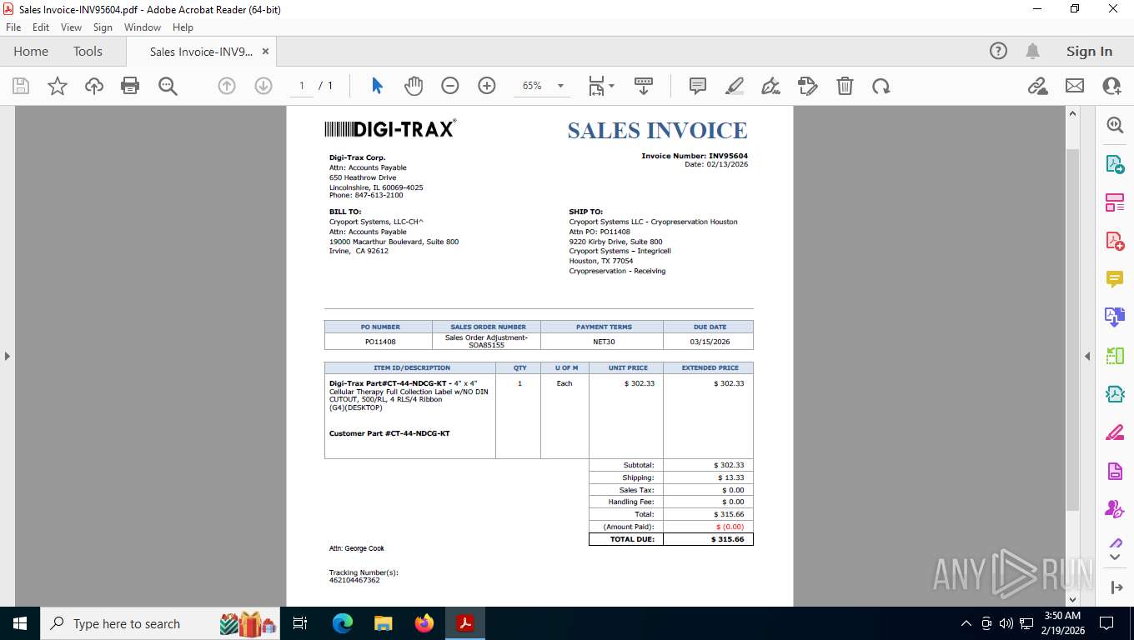Click the PO number PO11408 cell

tap(380, 342)
